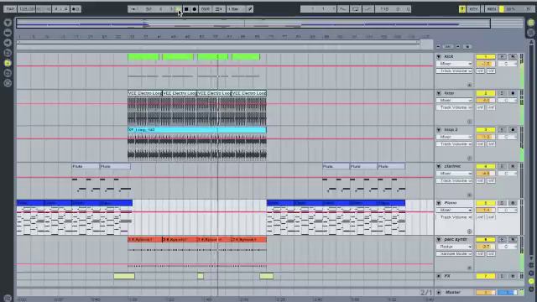Toggle the punch-out switch
This screenshot has height=302, width=537.
(x=368, y=9)
